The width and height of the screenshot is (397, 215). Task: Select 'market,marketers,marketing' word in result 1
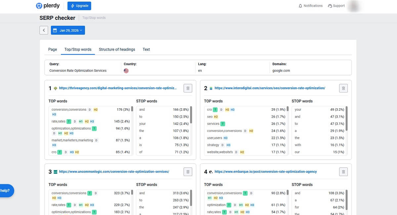point(72,140)
